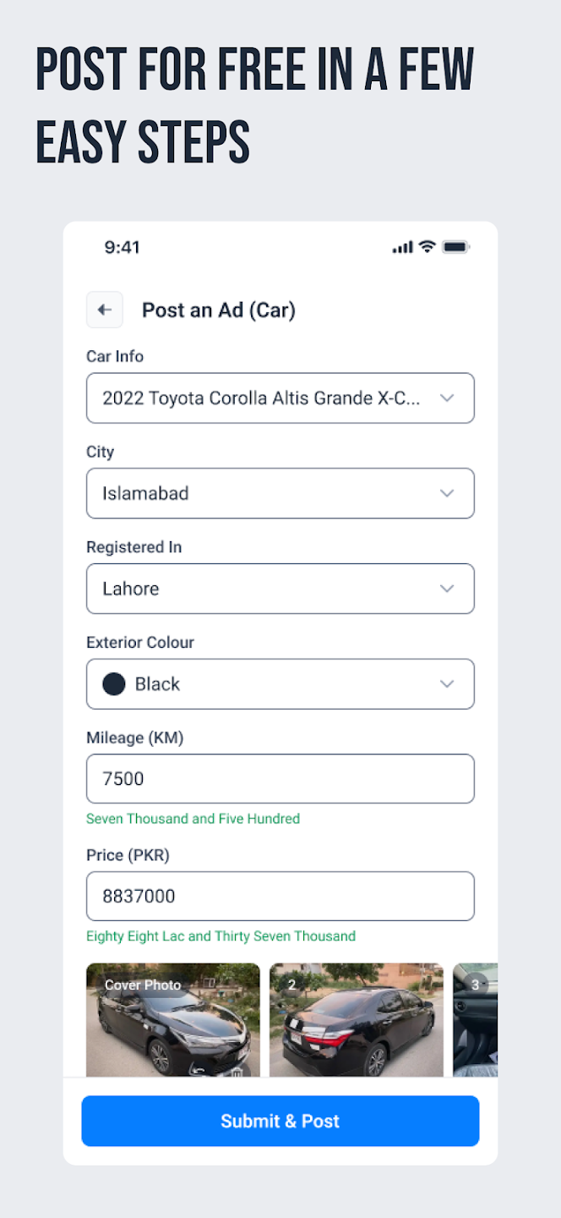Tap the Cover Photo label badge
Viewport: 561px width, 1218px height.
pyautogui.click(x=142, y=985)
